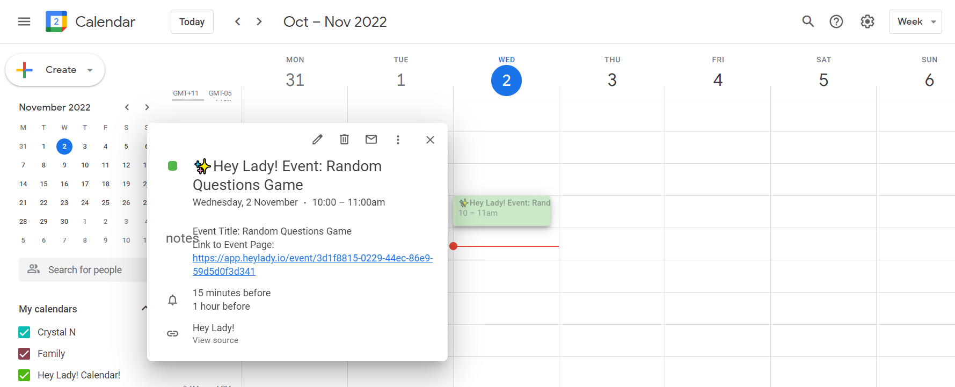Open the main hamburger menu

(24, 21)
